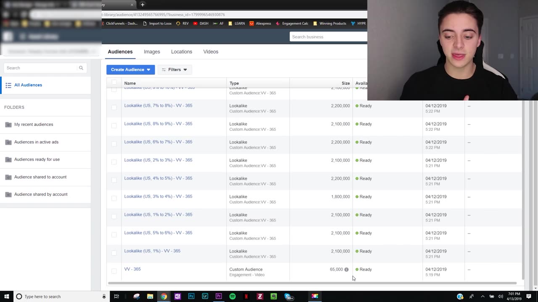Viewport: 538px width, 302px height.
Task: Open Lookalike (US, 7% to 8%) - VV - 365
Action: 158,106
